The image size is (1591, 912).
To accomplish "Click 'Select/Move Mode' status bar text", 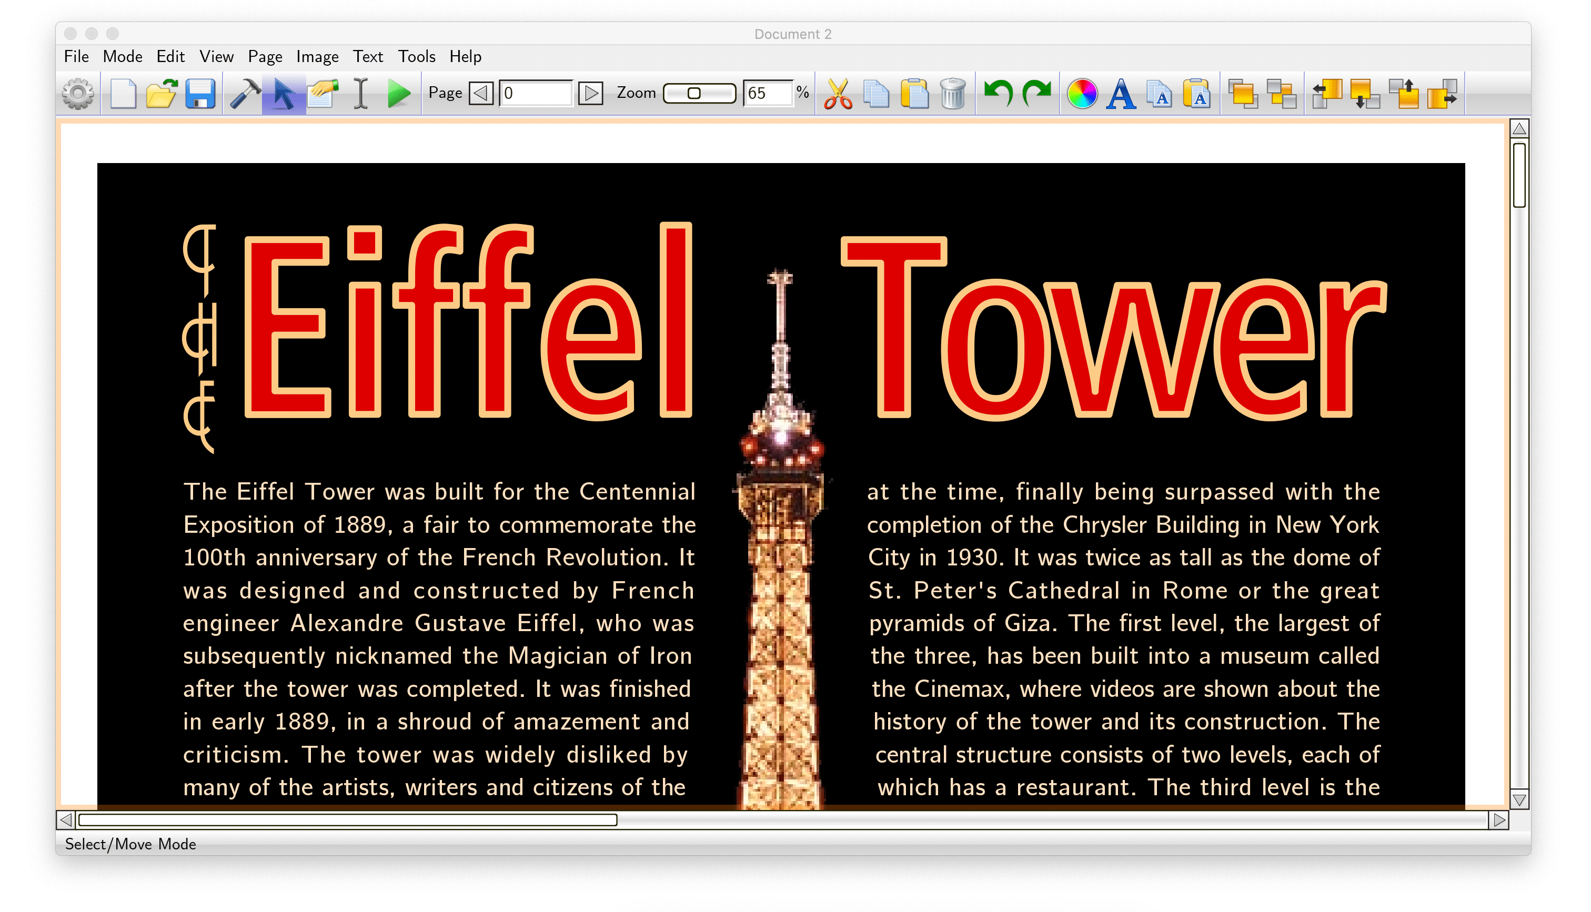I will click(x=130, y=844).
